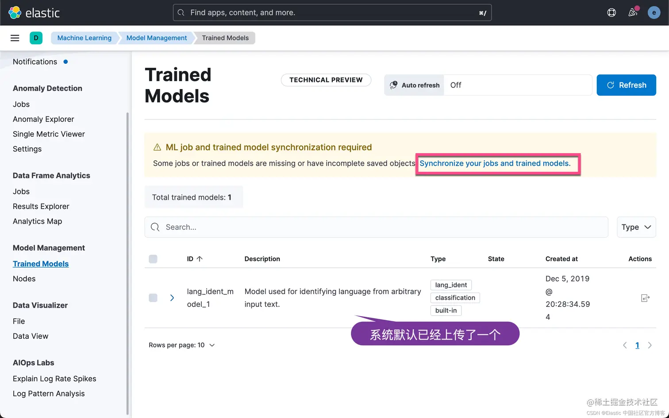
Task: Open the Rows per page dropdown
Action: coord(182,345)
